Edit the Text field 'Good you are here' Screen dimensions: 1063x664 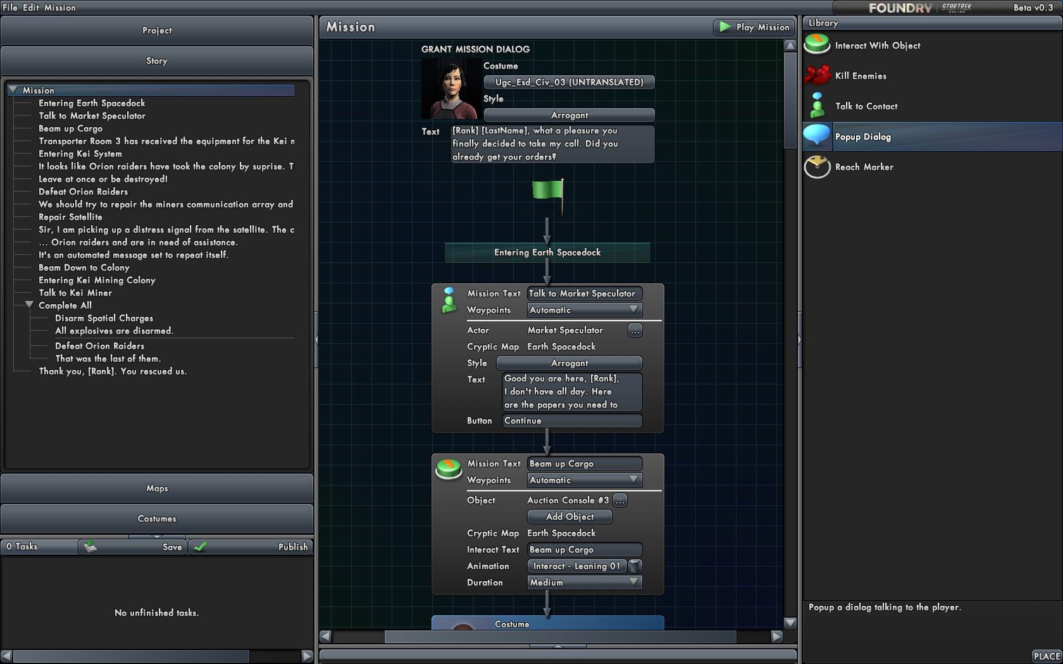tap(572, 391)
